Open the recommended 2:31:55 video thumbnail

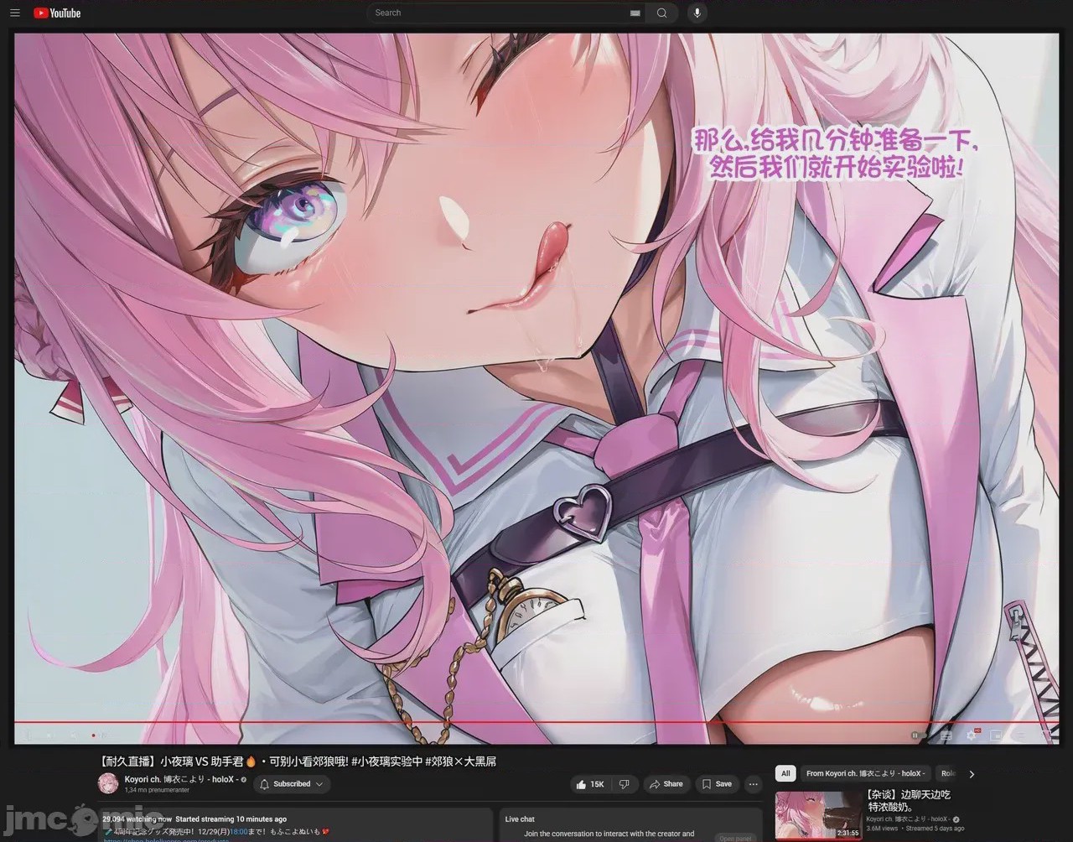[818, 814]
